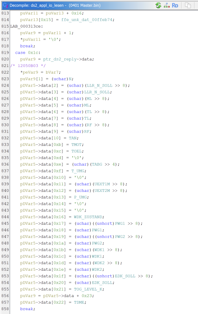
Task: Select ML on line 827
Action: (87, 105)
